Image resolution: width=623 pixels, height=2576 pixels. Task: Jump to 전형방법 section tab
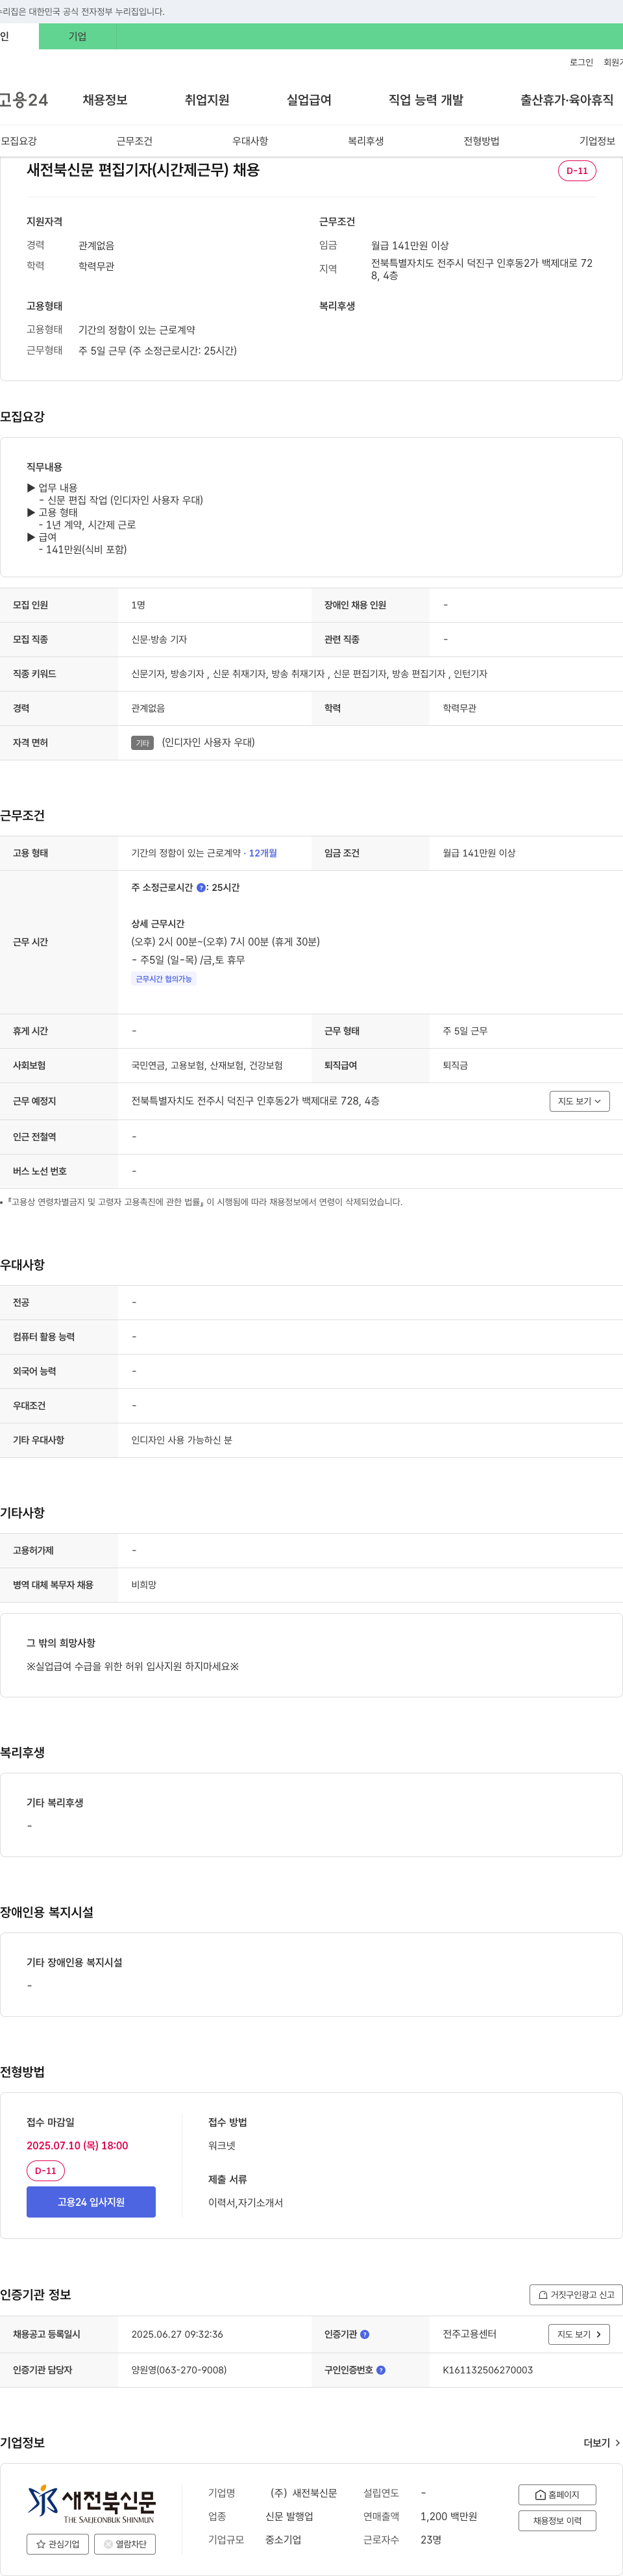point(481,141)
